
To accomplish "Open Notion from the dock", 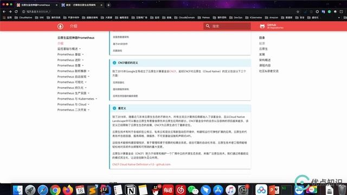I will [x=131, y=190].
